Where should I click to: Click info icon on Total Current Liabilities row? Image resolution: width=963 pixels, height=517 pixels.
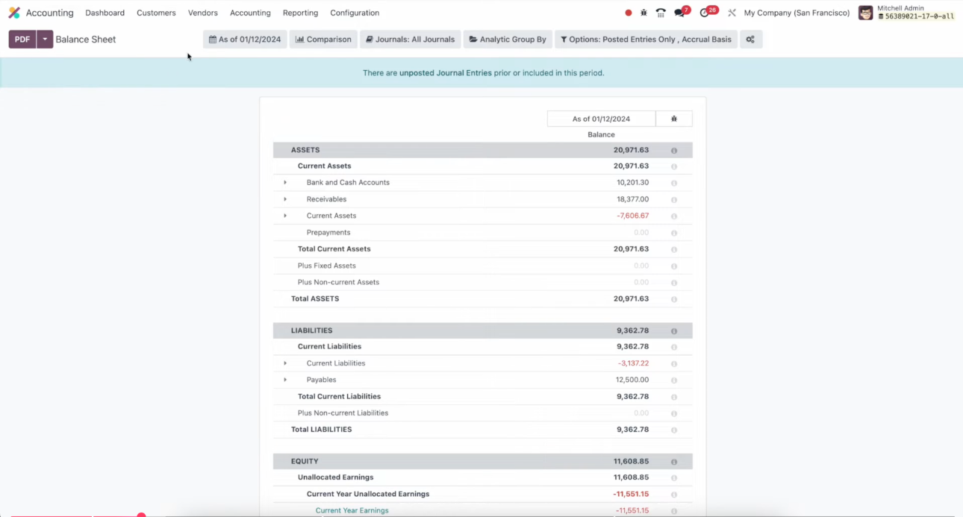674,397
